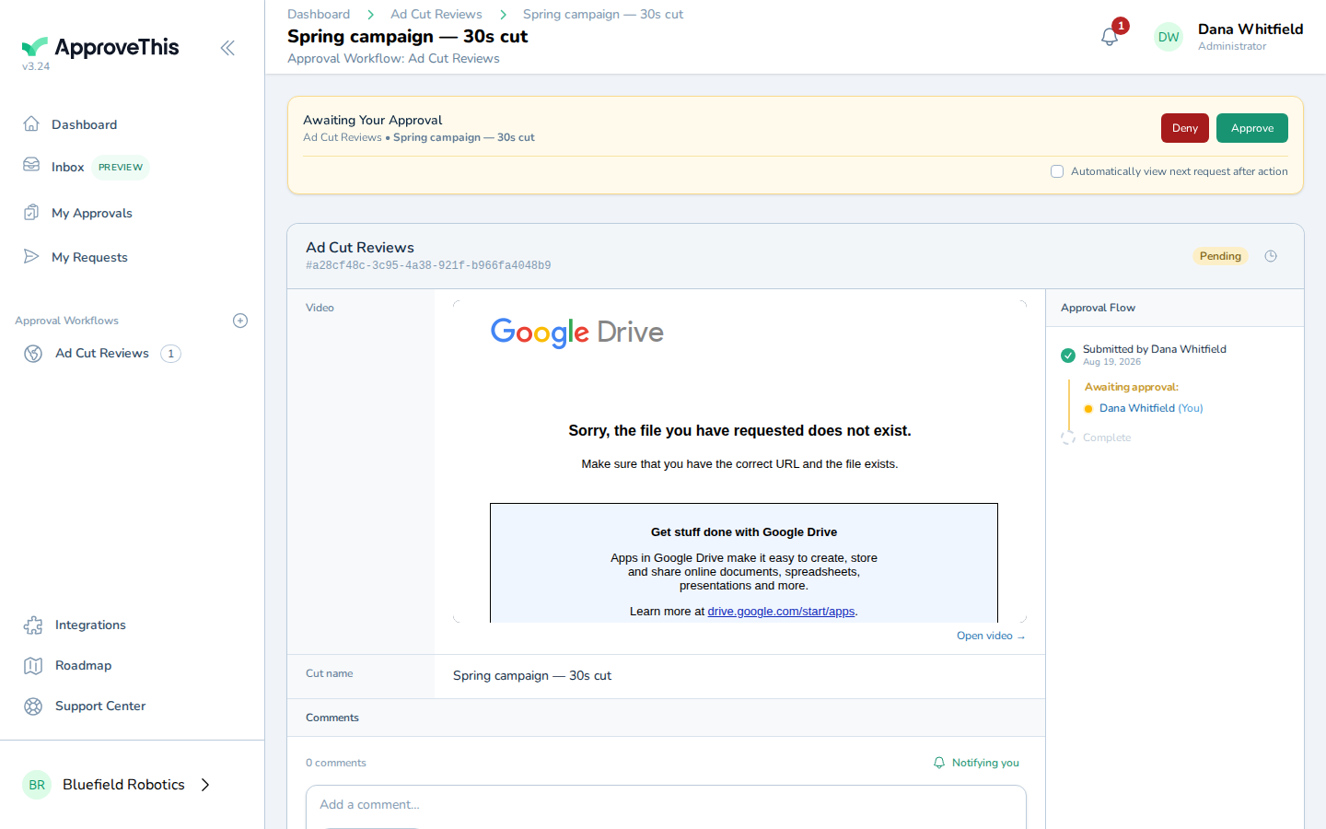Click the Pending status badge
The width and height of the screenshot is (1326, 829).
[1220, 256]
